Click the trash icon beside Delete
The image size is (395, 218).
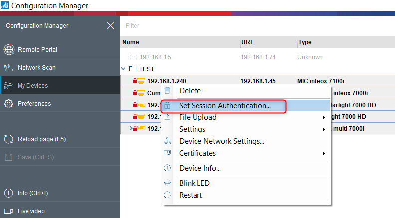click(x=167, y=91)
